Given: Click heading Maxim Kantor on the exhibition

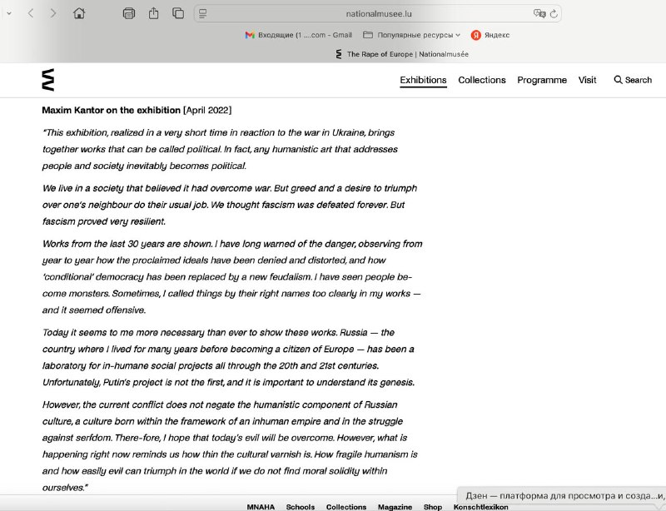Looking at the screenshot, I should tap(112, 110).
